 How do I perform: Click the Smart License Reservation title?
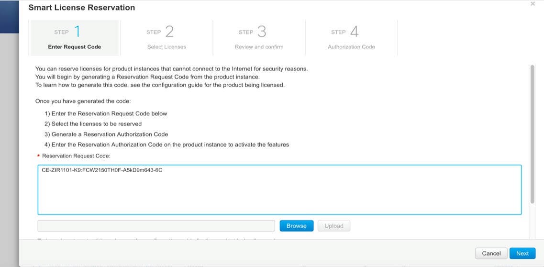[82, 8]
